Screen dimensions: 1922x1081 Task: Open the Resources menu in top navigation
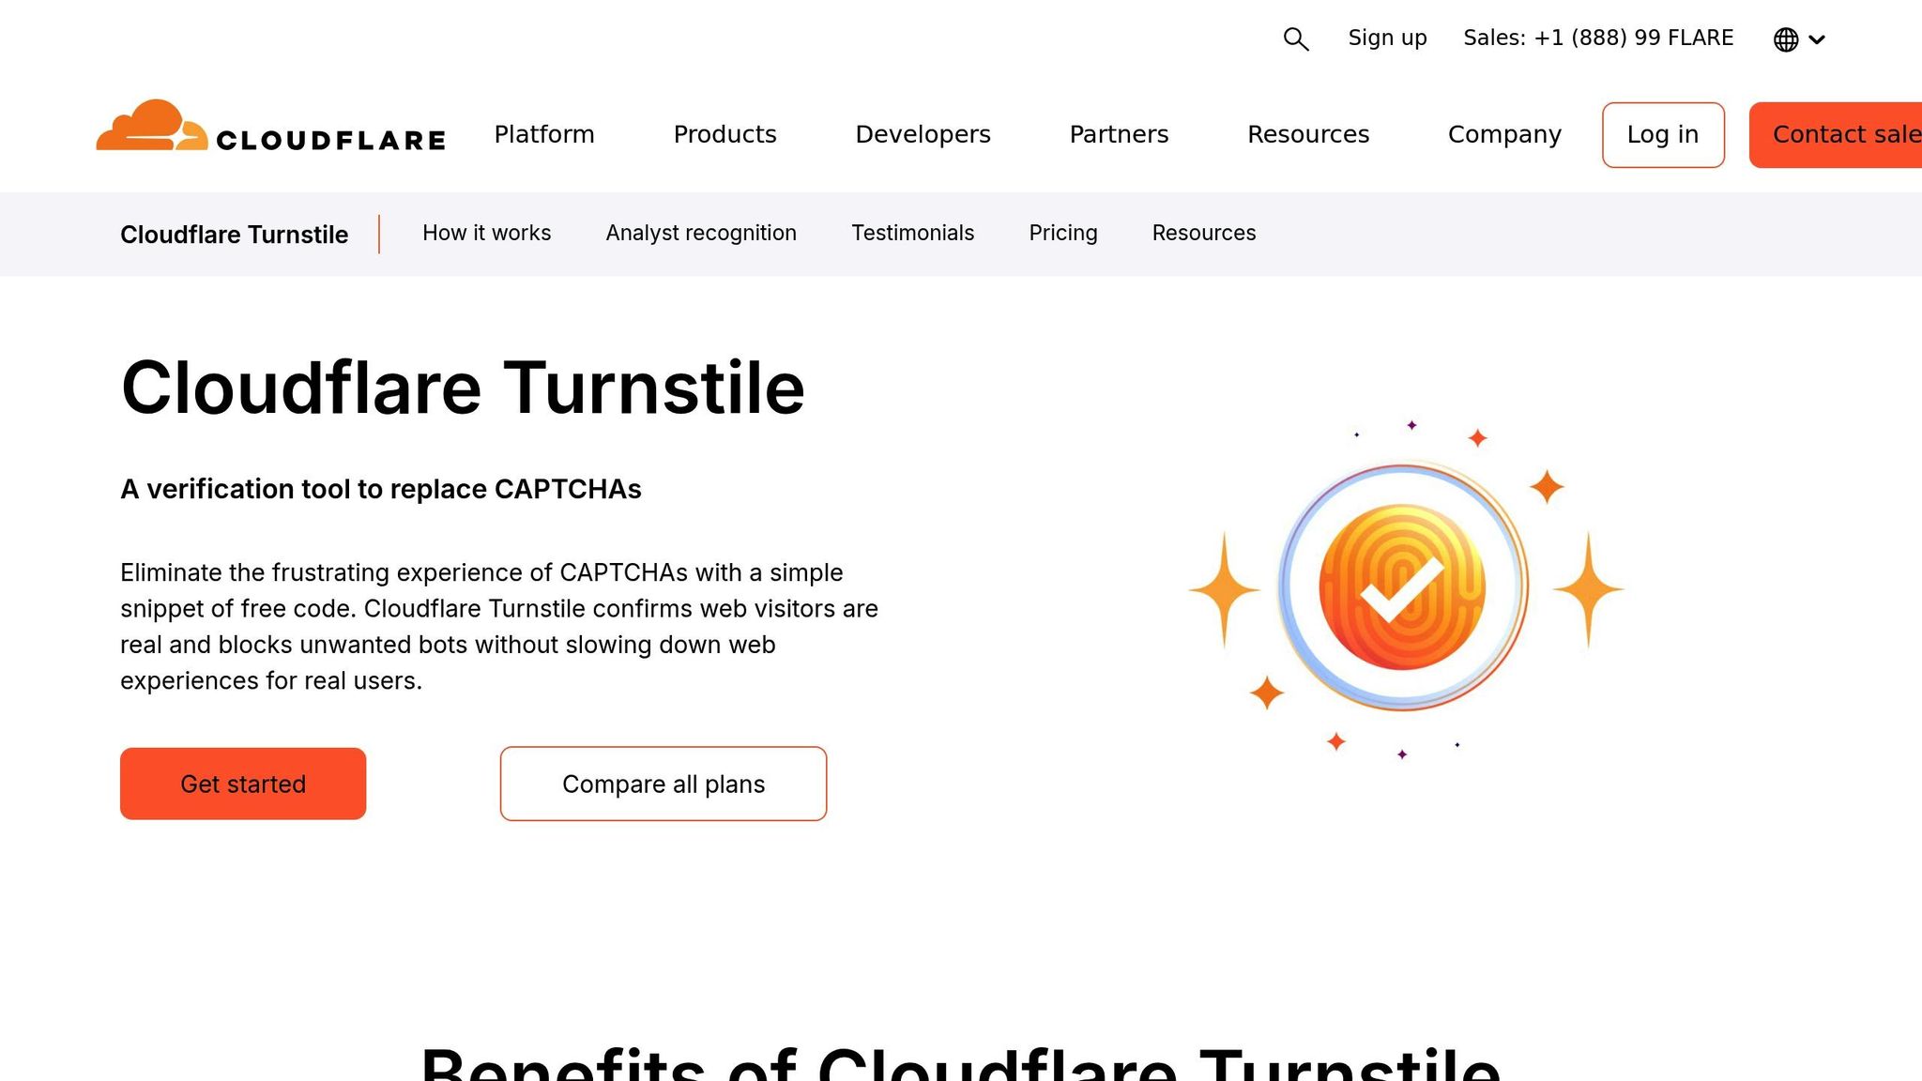pos(1308,134)
